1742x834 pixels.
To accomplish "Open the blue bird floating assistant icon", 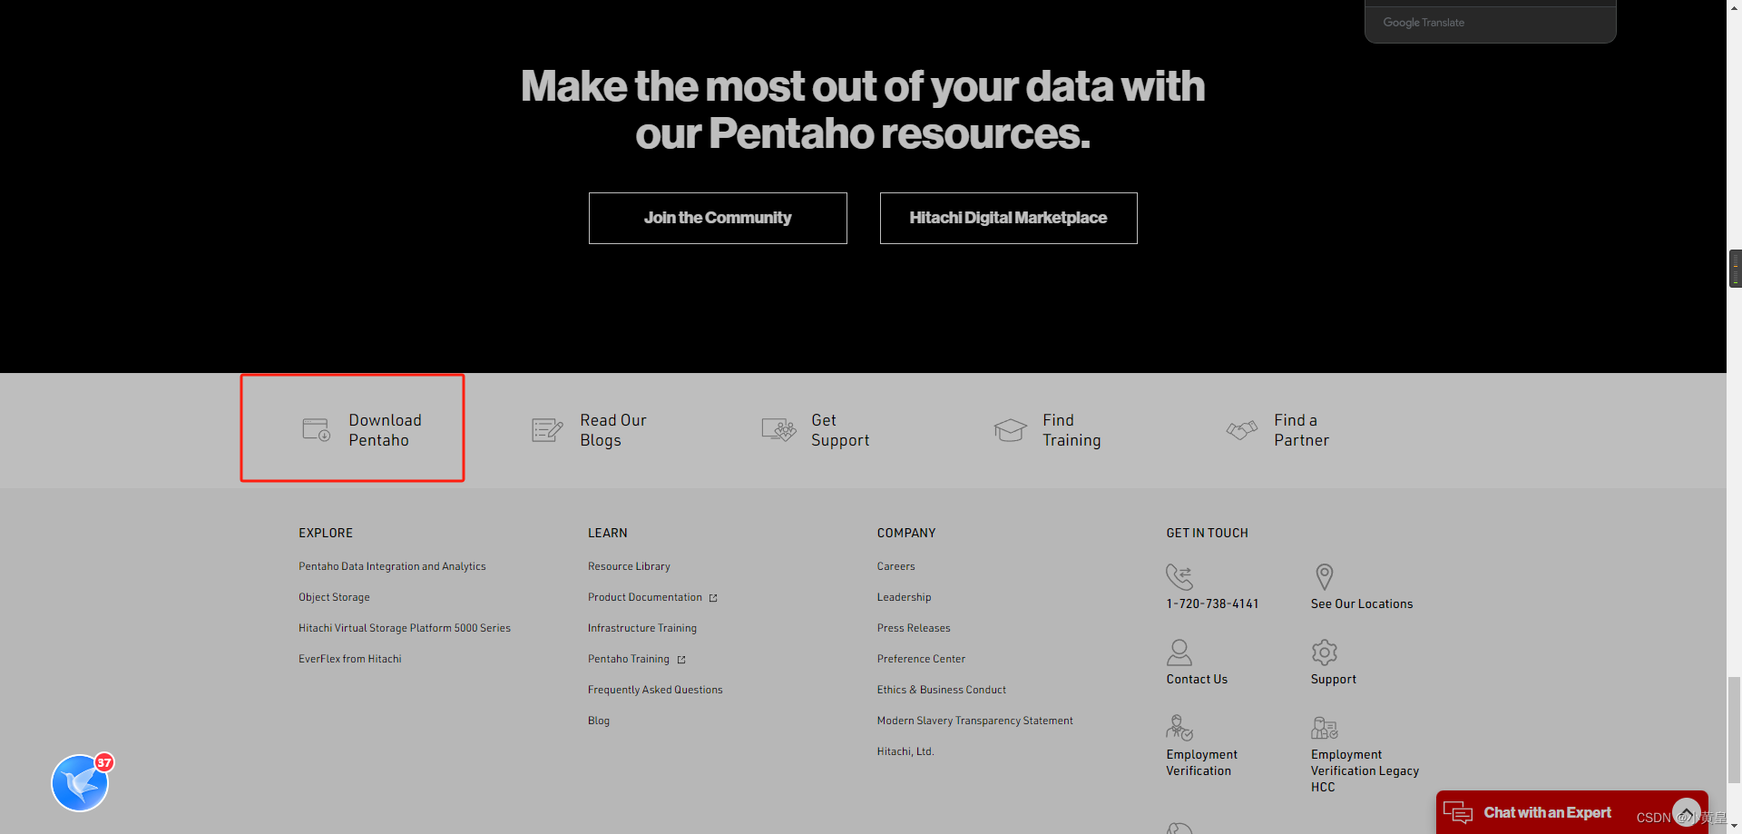I will 80,783.
